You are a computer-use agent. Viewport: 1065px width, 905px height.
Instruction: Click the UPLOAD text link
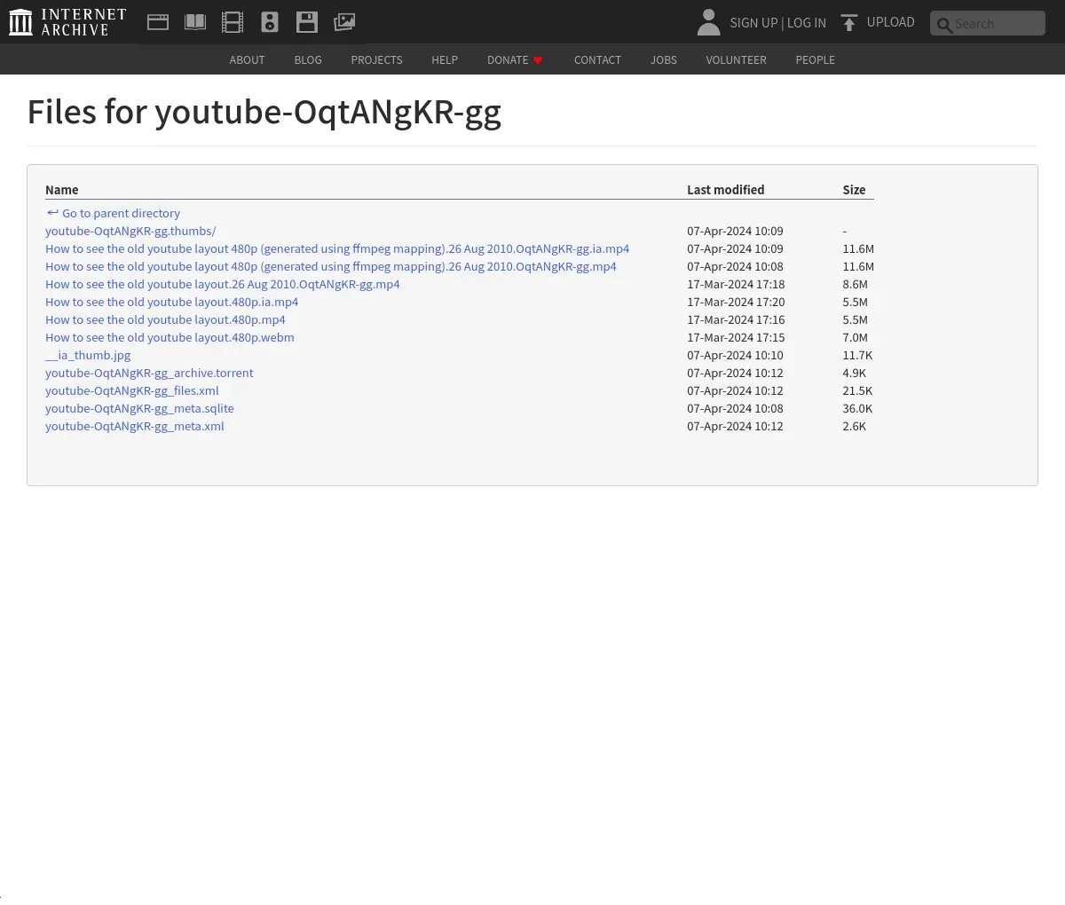pos(890,22)
